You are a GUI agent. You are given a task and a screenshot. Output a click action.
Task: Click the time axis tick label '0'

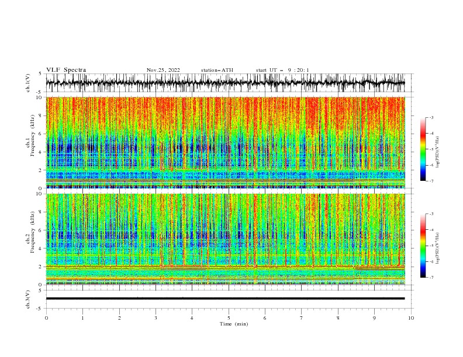[x=46, y=318]
